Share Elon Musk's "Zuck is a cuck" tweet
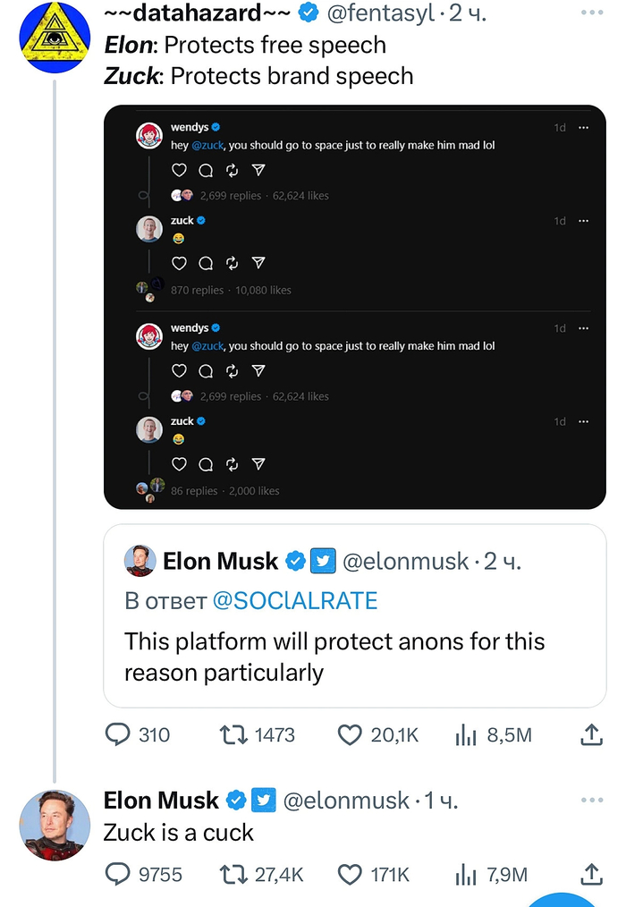This screenshot has height=907, width=626. 591,874
